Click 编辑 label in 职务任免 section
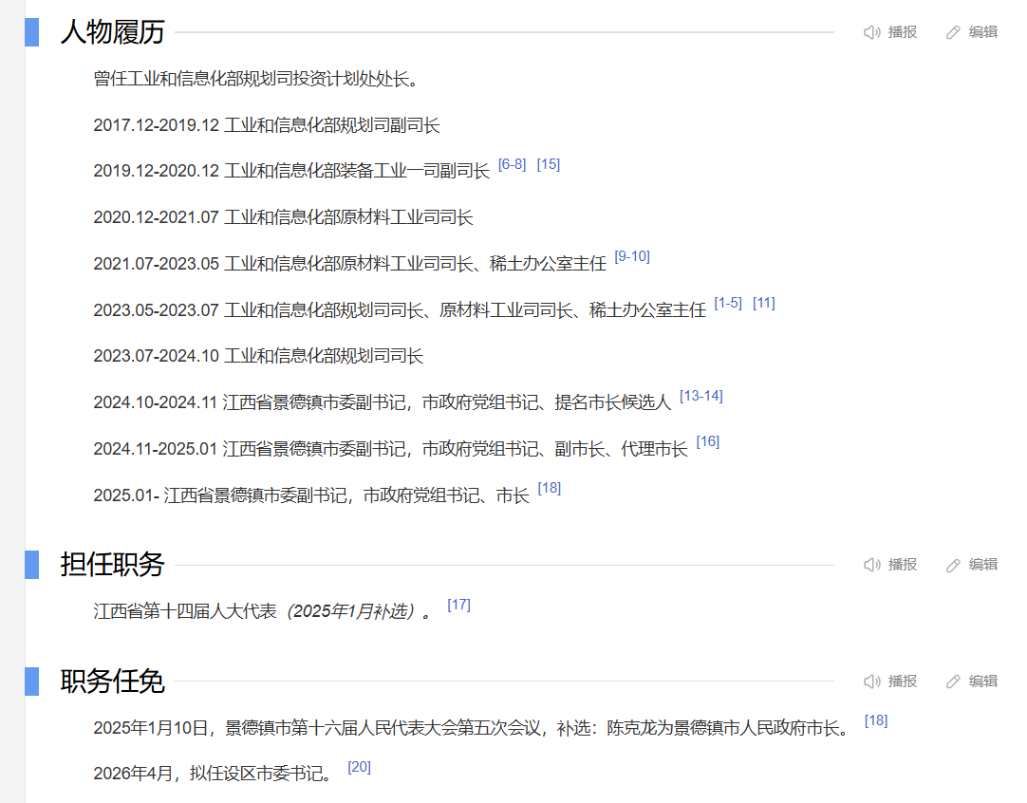 point(983,682)
